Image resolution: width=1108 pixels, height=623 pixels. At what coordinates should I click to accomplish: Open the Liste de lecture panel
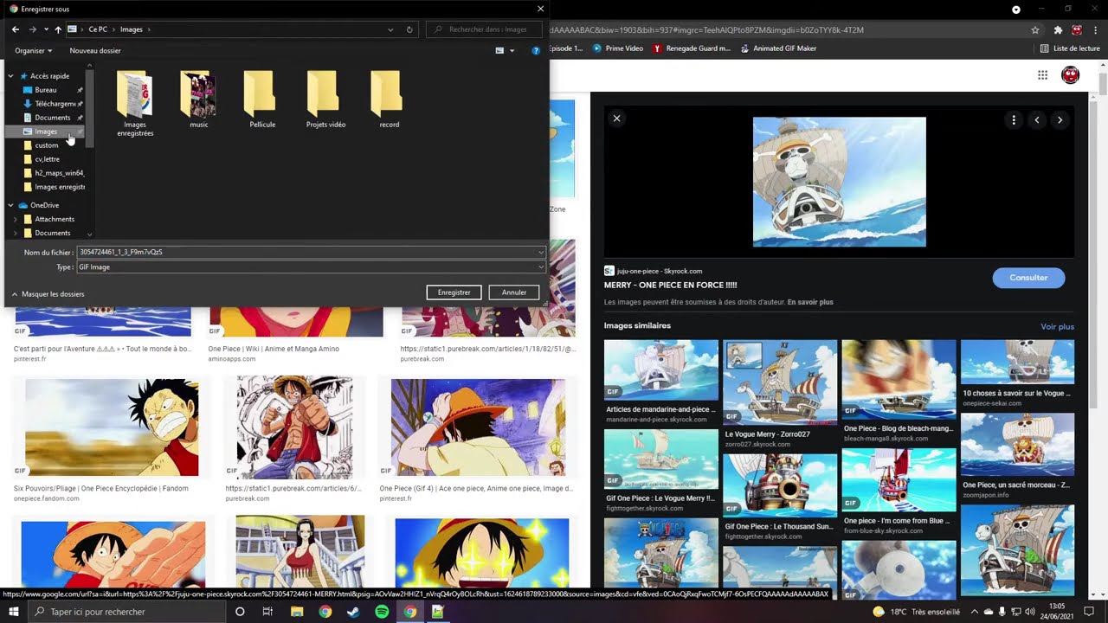click(x=1070, y=48)
